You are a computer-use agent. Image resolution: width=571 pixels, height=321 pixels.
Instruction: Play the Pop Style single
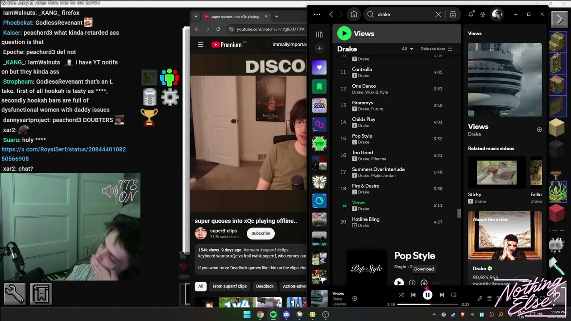point(399,283)
